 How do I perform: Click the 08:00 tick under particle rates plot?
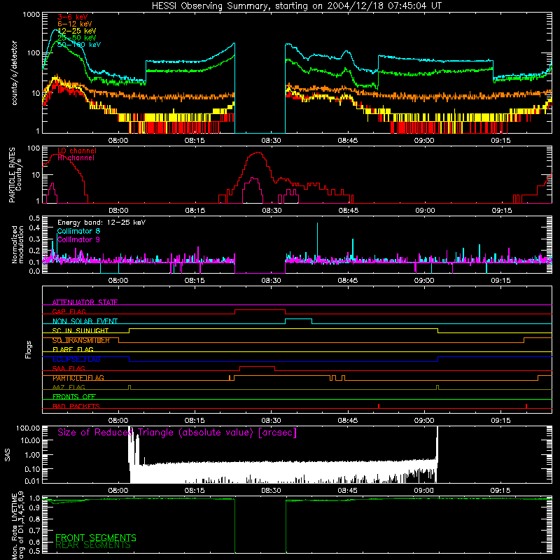[118, 211]
